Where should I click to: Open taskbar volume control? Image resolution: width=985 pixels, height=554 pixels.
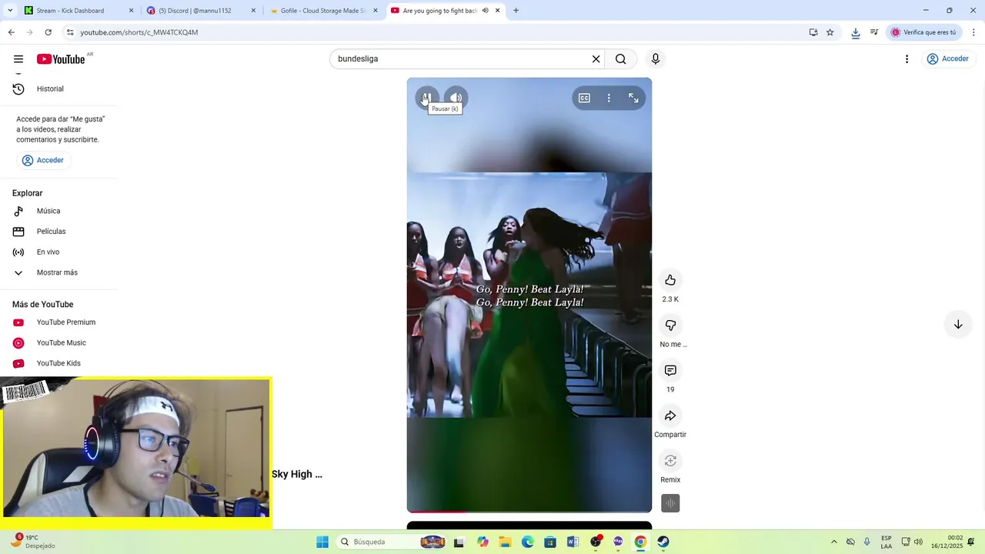click(x=918, y=542)
